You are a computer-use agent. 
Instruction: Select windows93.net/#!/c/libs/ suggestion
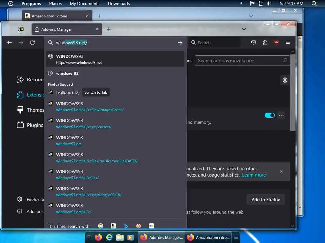pos(115,175)
